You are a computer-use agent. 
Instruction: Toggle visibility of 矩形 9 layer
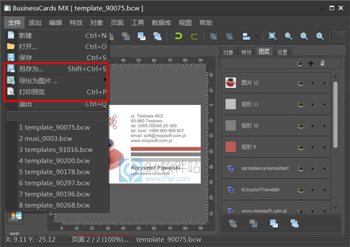[300, 146]
